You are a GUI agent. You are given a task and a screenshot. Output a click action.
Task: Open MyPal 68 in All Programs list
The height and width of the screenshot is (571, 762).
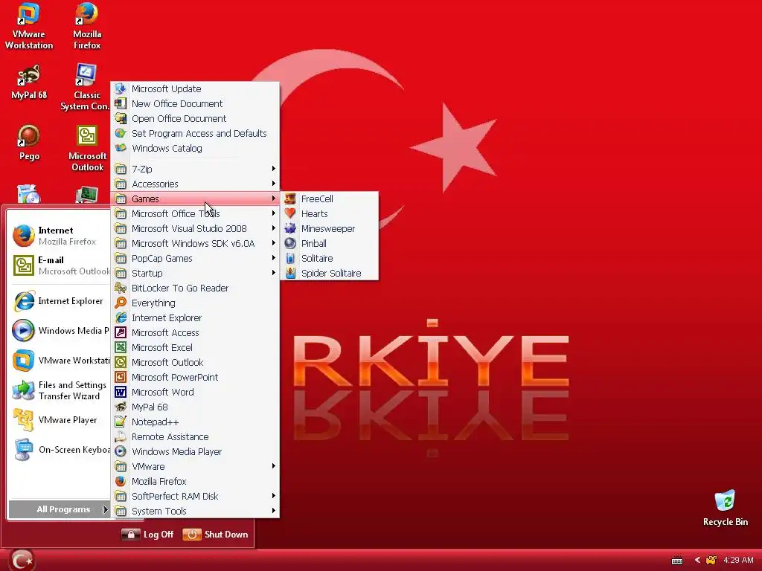pyautogui.click(x=195, y=407)
